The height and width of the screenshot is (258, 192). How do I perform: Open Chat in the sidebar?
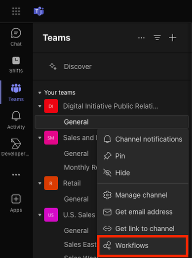coord(16,37)
